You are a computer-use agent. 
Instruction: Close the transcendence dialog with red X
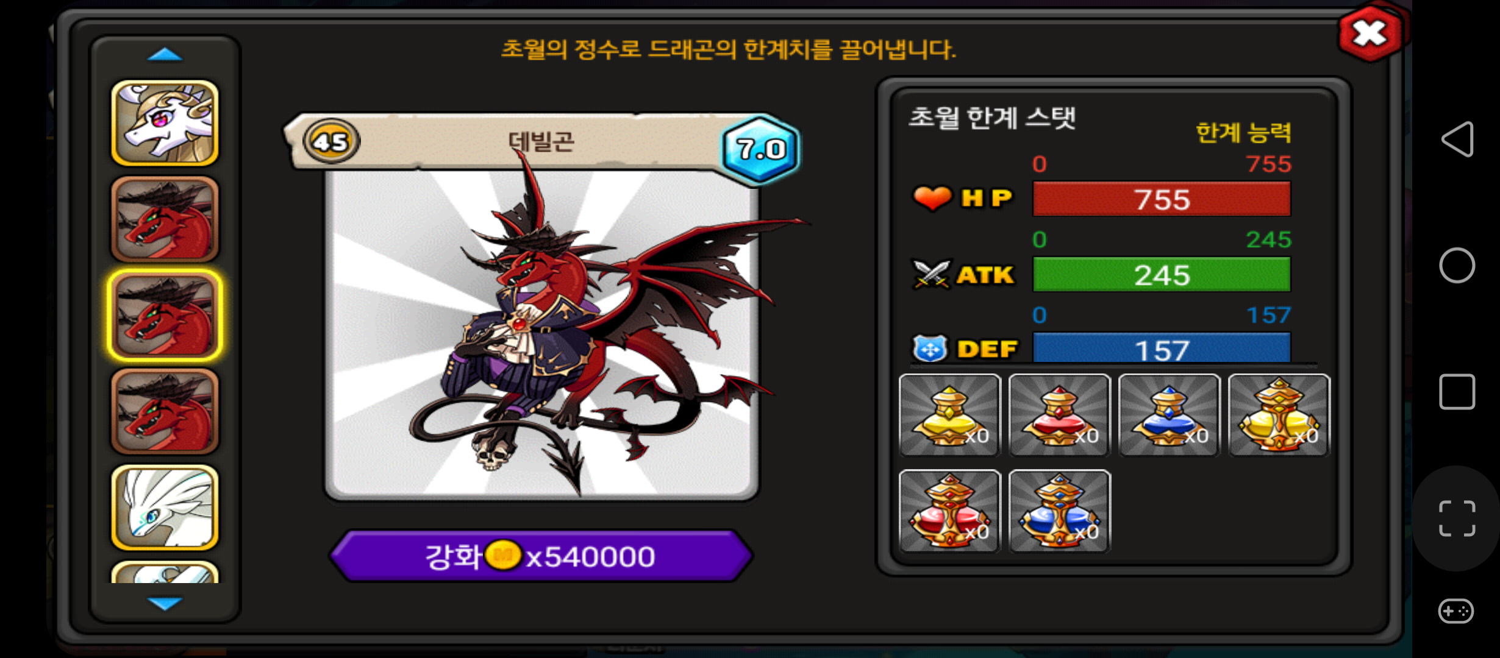(1370, 33)
